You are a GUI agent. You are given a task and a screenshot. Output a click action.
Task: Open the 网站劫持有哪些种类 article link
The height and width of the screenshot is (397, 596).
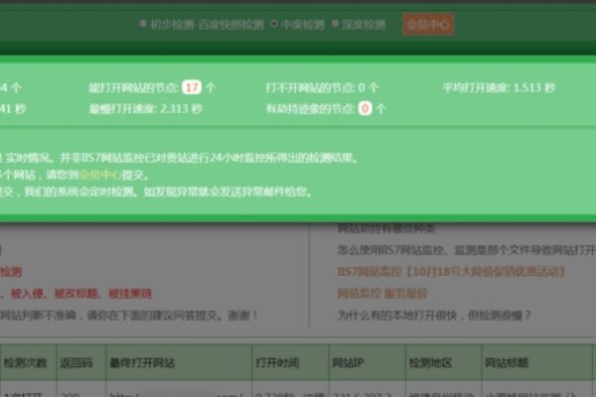pyautogui.click(x=386, y=228)
